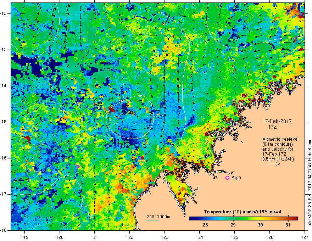Click the '28' colorbar tick label
Screen dimensions: 312x241
205,225
